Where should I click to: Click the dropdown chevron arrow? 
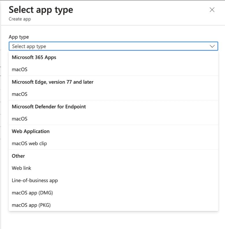pos(212,46)
